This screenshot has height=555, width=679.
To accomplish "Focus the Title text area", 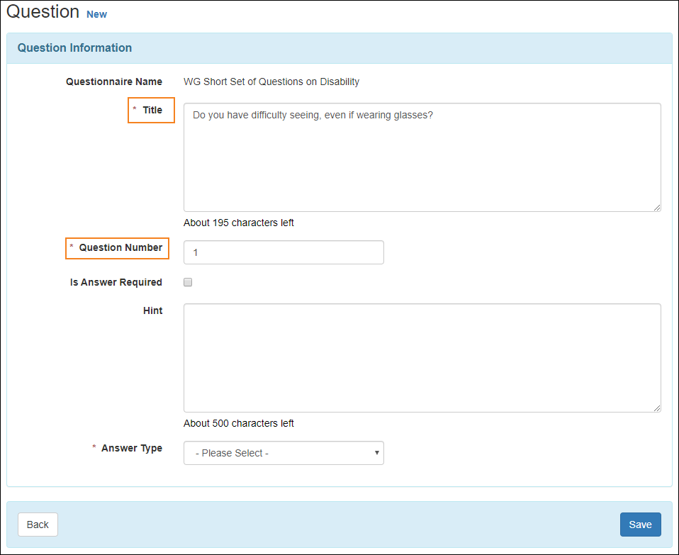I will click(x=422, y=157).
